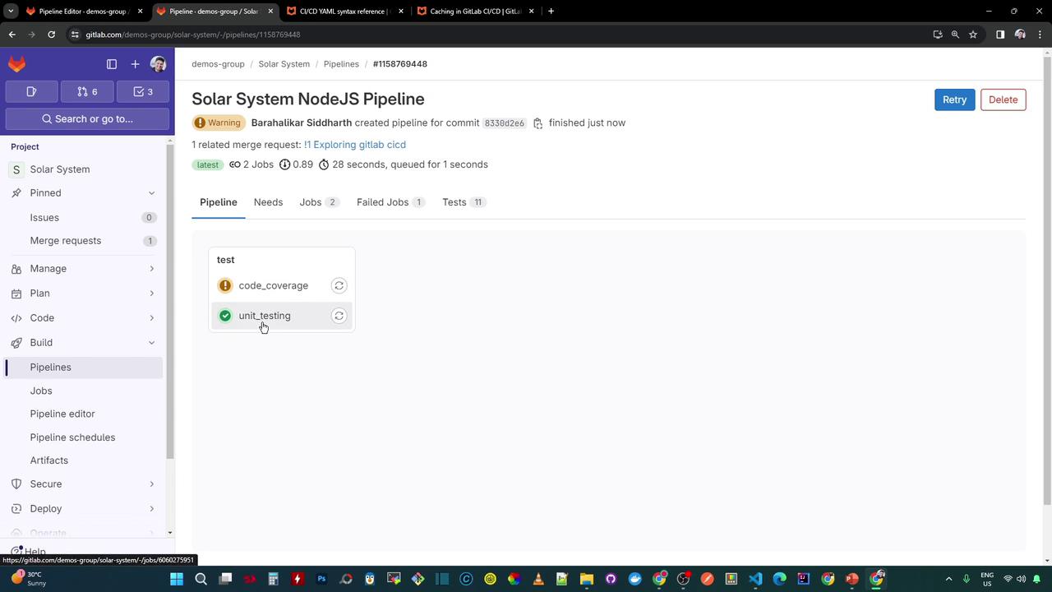1052x592 pixels.
Task: Open the '!1 Exploring gitlab cicd' merge request link
Action: pos(355,145)
